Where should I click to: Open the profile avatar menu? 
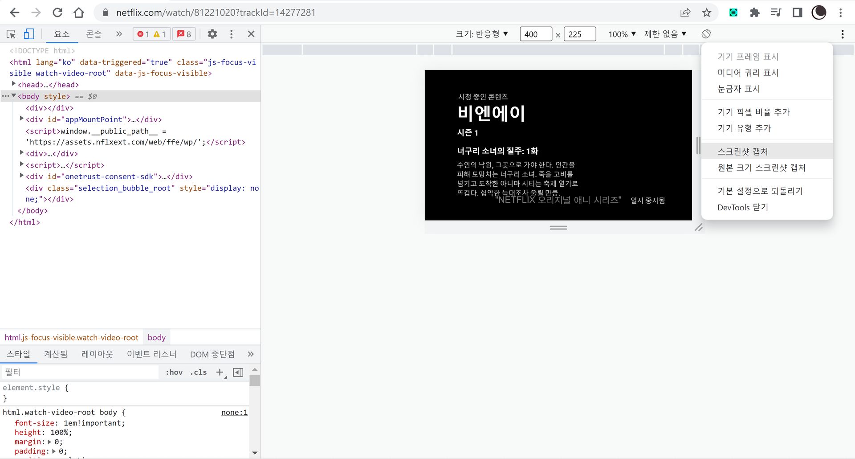819,12
